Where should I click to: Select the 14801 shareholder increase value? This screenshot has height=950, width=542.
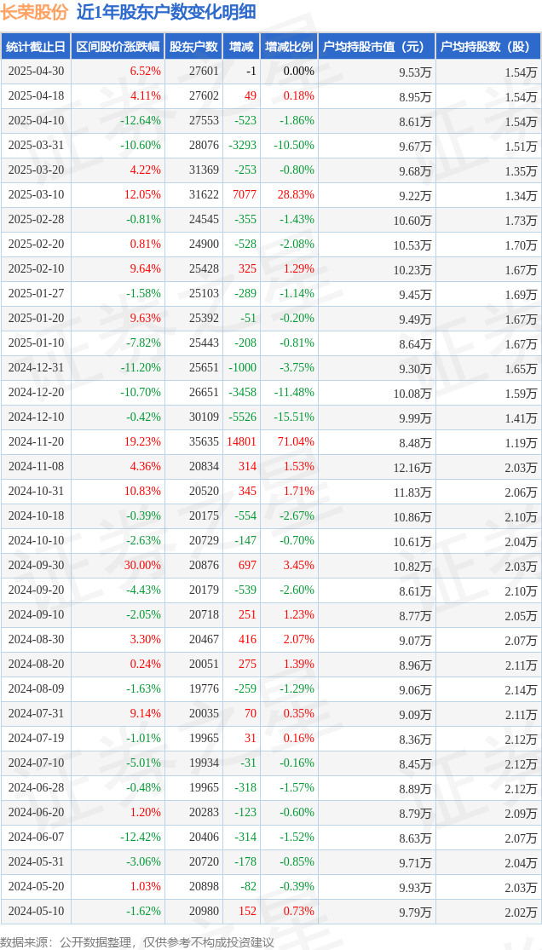pyautogui.click(x=241, y=442)
